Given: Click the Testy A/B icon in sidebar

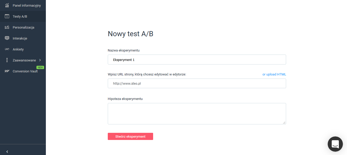Looking at the screenshot, I should point(7,16).
